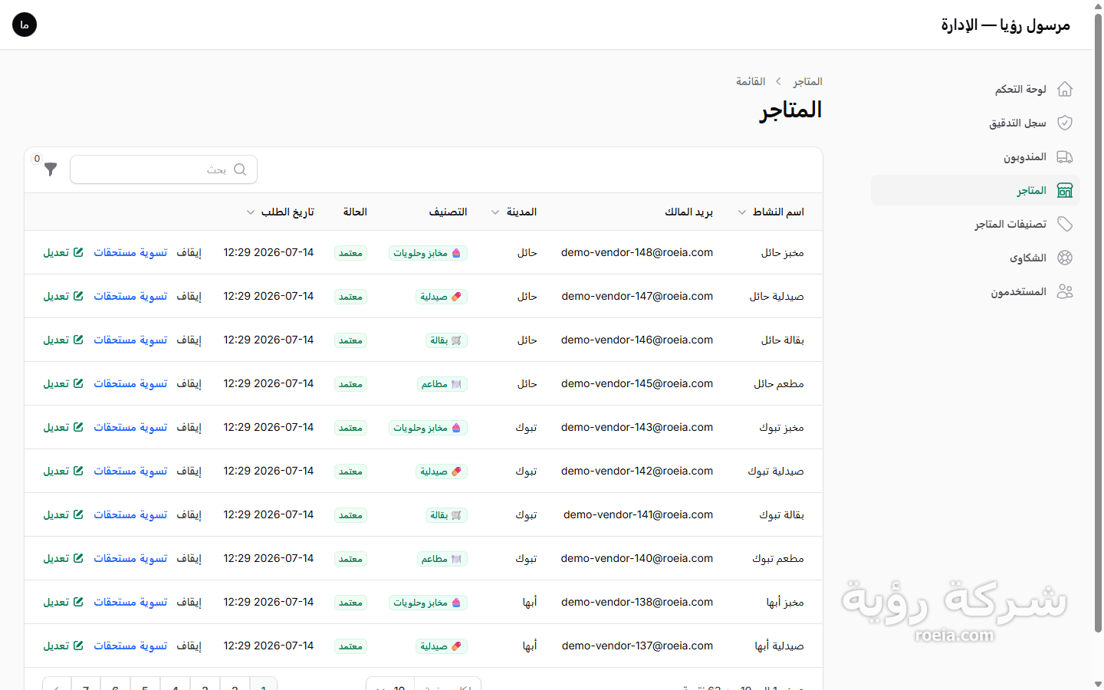Click تسوية مستحقات for صيدلية أبها

click(130, 646)
